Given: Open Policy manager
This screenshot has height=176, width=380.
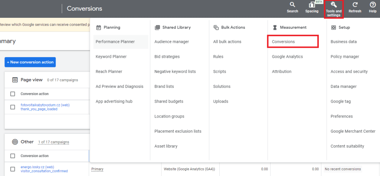Looking at the screenshot, I should (x=345, y=57).
